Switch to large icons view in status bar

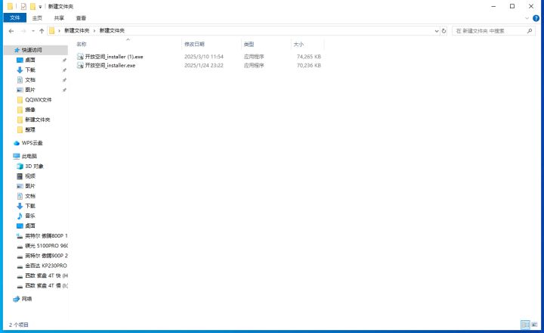click(534, 325)
